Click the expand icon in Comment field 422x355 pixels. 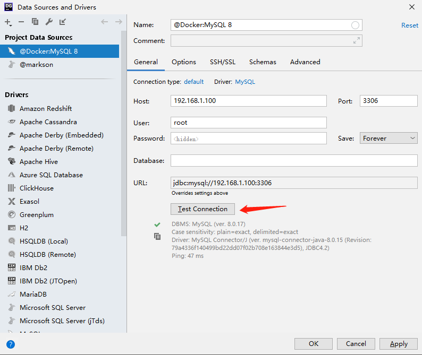(357, 41)
